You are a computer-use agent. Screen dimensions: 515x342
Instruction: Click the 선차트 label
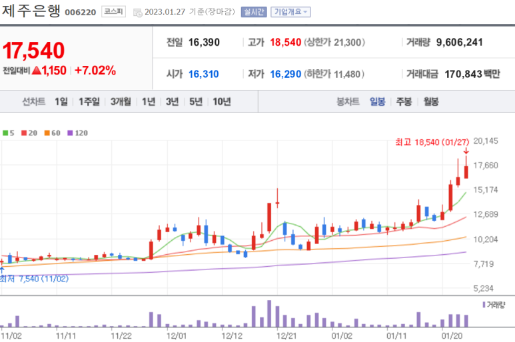point(33,102)
